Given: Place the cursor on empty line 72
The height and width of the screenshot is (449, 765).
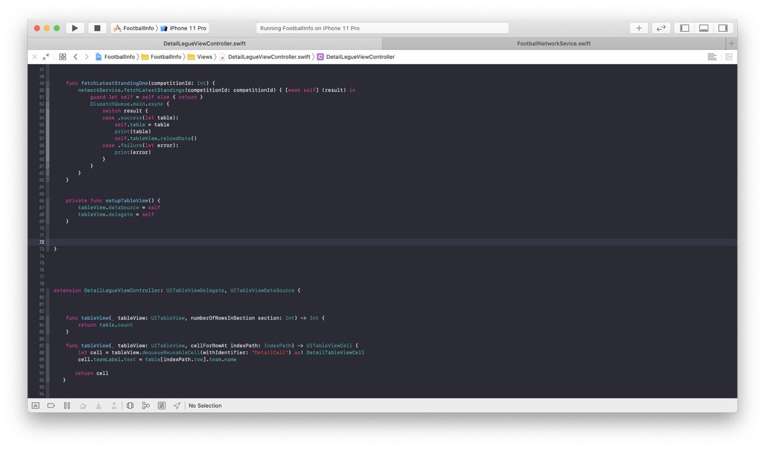Looking at the screenshot, I should coord(382,242).
